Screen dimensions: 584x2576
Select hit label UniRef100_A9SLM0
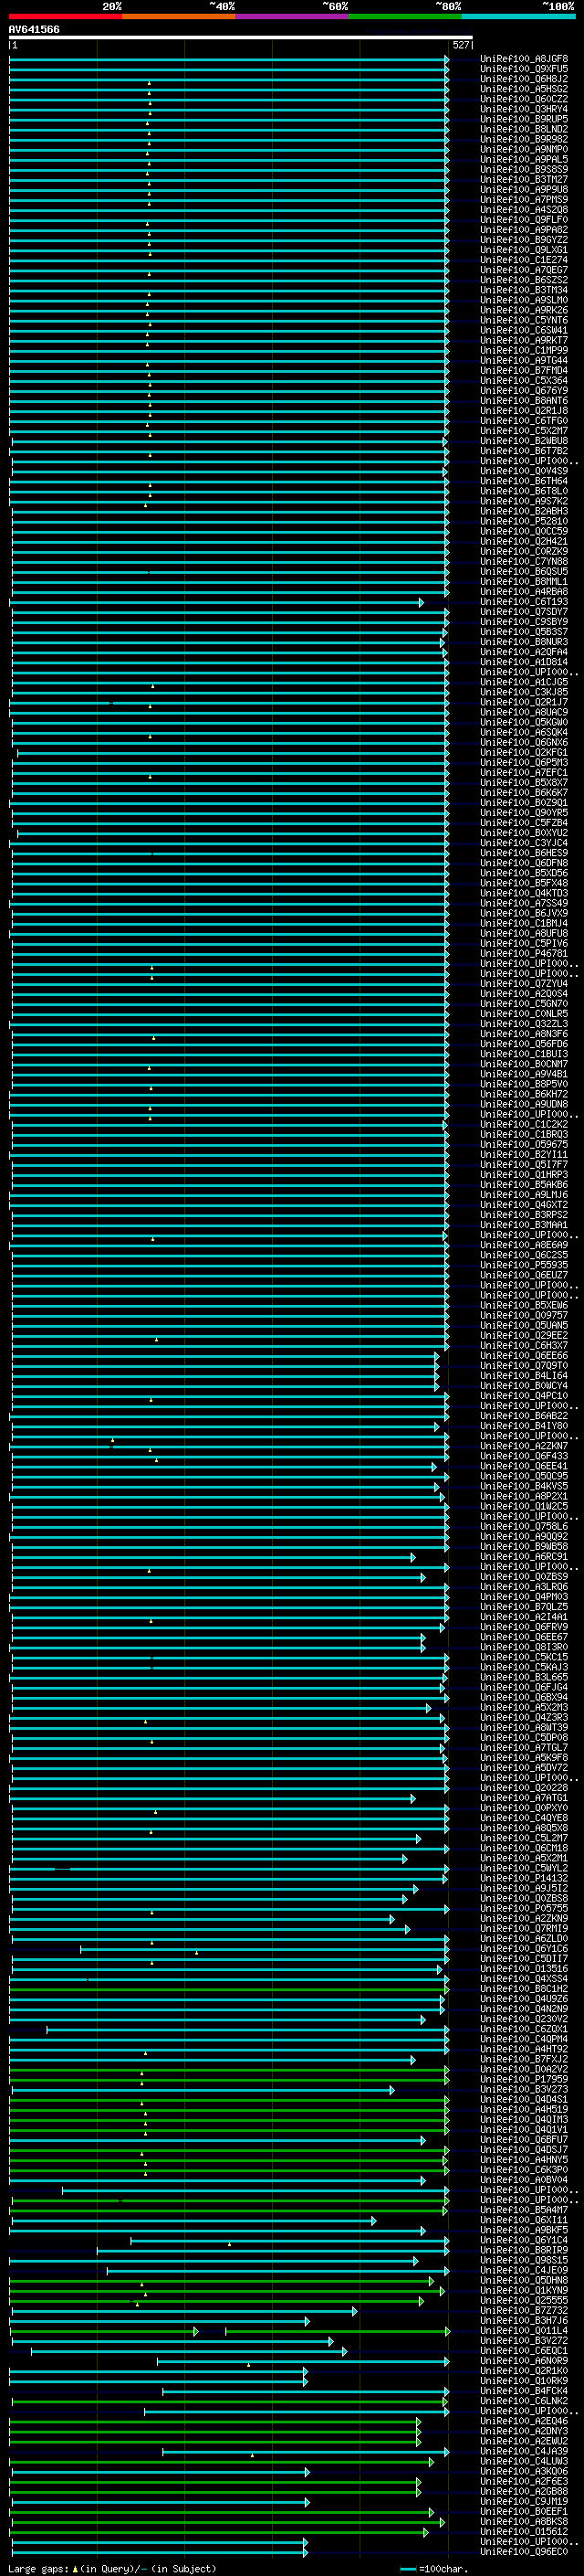pyautogui.click(x=524, y=300)
